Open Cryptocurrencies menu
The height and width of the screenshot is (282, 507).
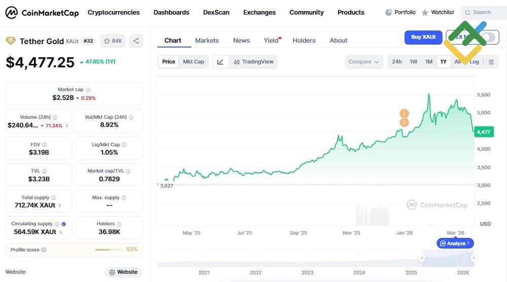pos(114,12)
